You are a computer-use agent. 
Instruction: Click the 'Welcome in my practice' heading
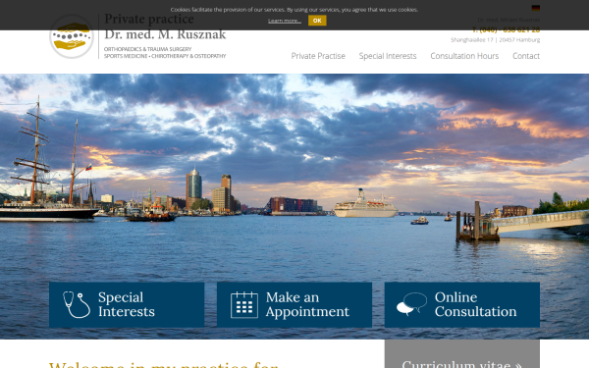click(164, 364)
